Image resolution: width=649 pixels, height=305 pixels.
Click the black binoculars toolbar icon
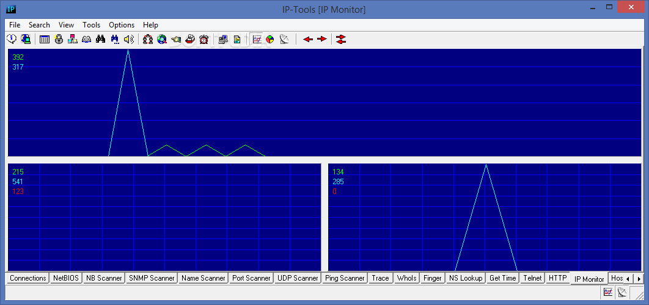(x=101, y=39)
